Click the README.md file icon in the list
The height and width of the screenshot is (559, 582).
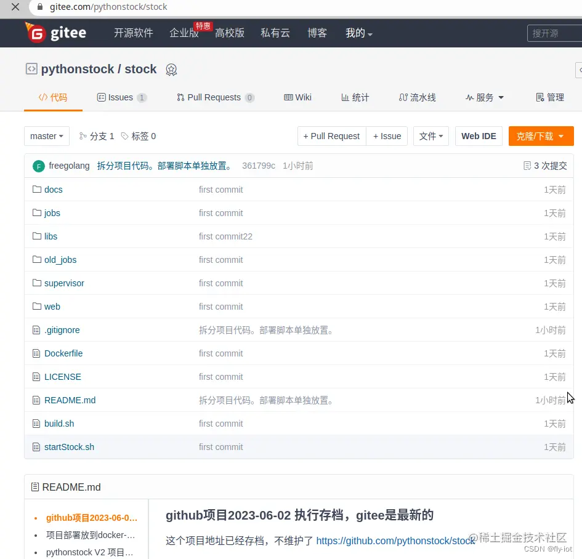[x=36, y=400]
